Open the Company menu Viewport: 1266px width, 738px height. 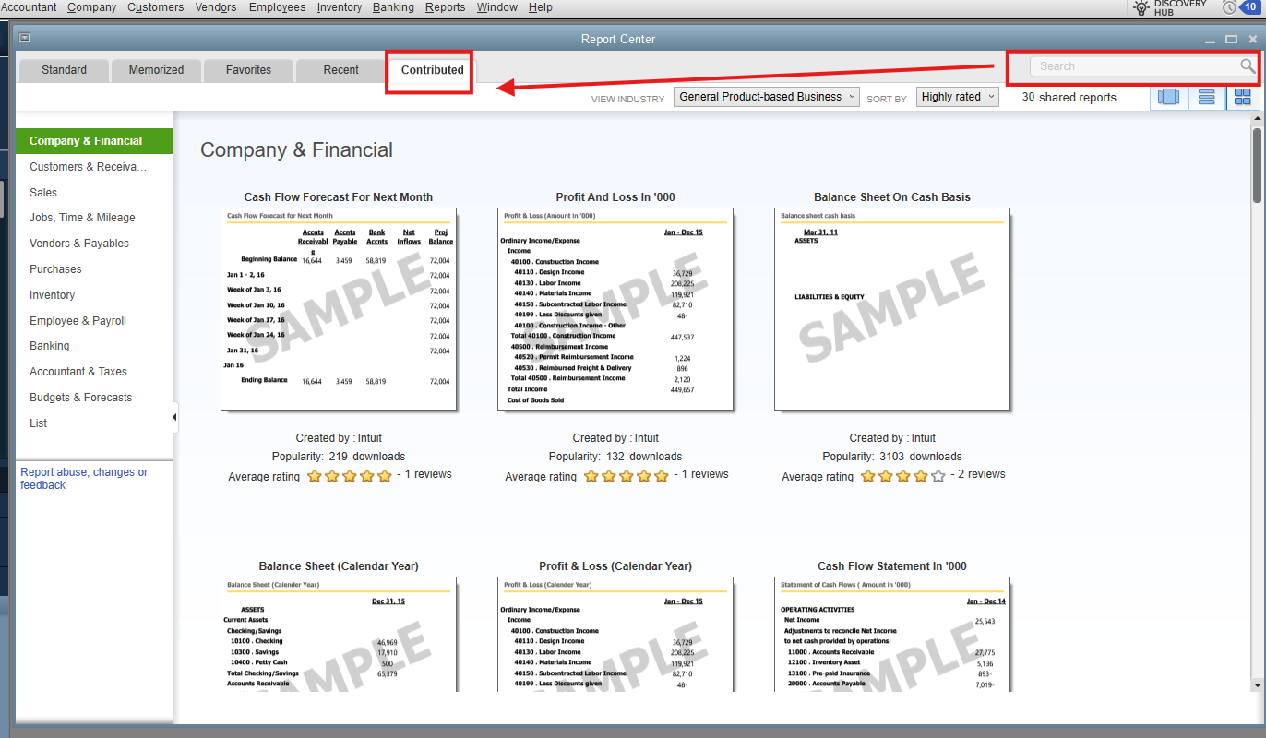tap(91, 7)
